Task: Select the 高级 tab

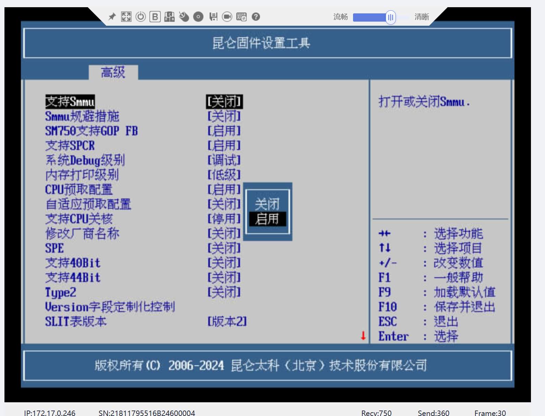Action: pos(113,72)
